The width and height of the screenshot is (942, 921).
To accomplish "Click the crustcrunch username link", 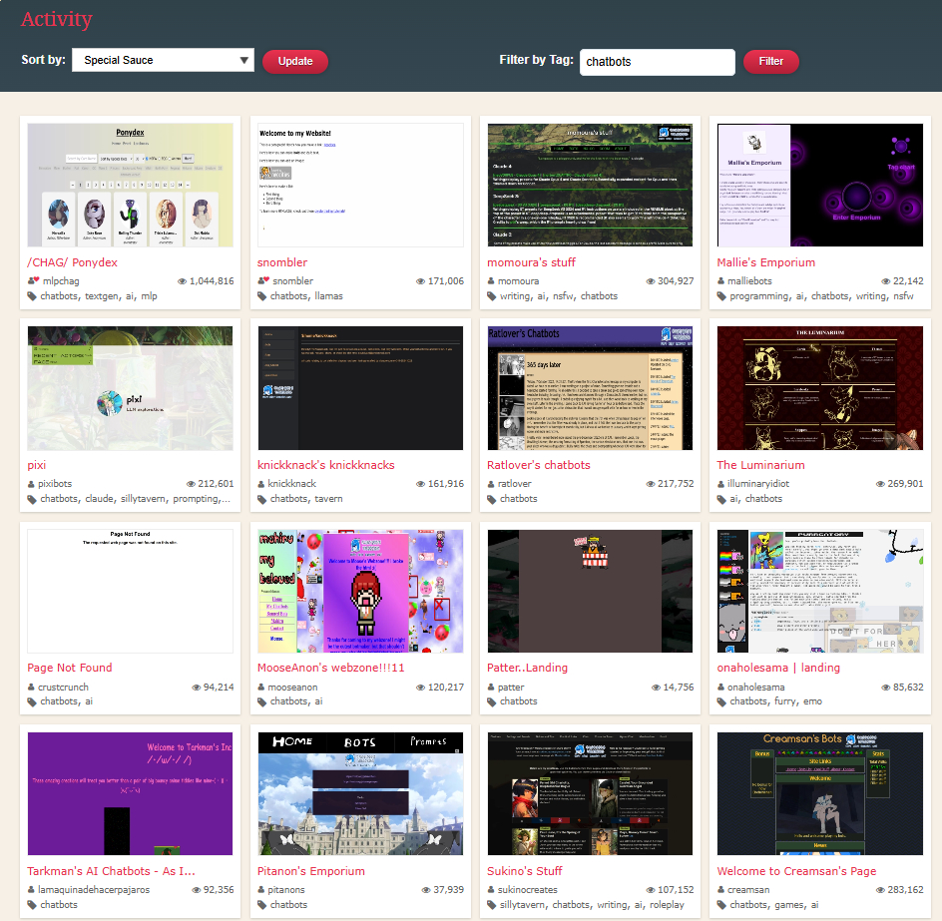I will (63, 687).
